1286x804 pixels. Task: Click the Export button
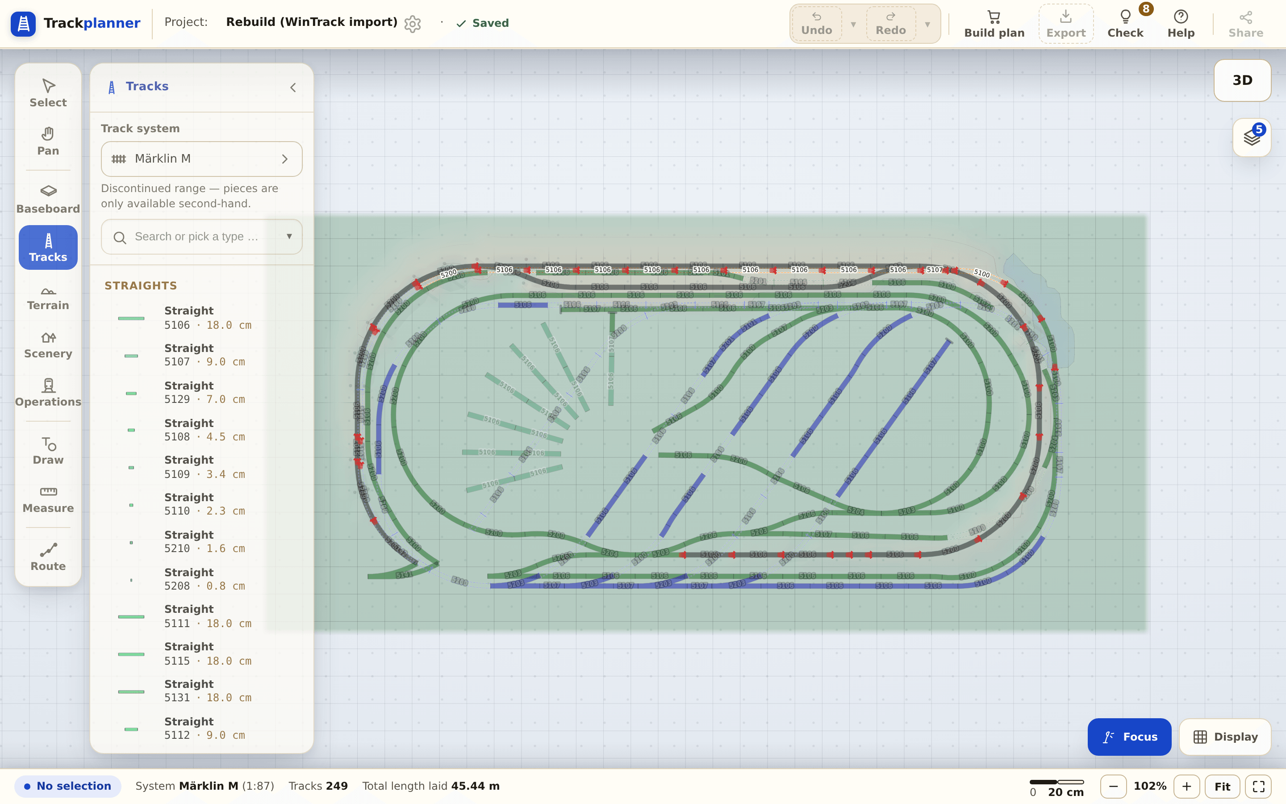pyautogui.click(x=1065, y=24)
